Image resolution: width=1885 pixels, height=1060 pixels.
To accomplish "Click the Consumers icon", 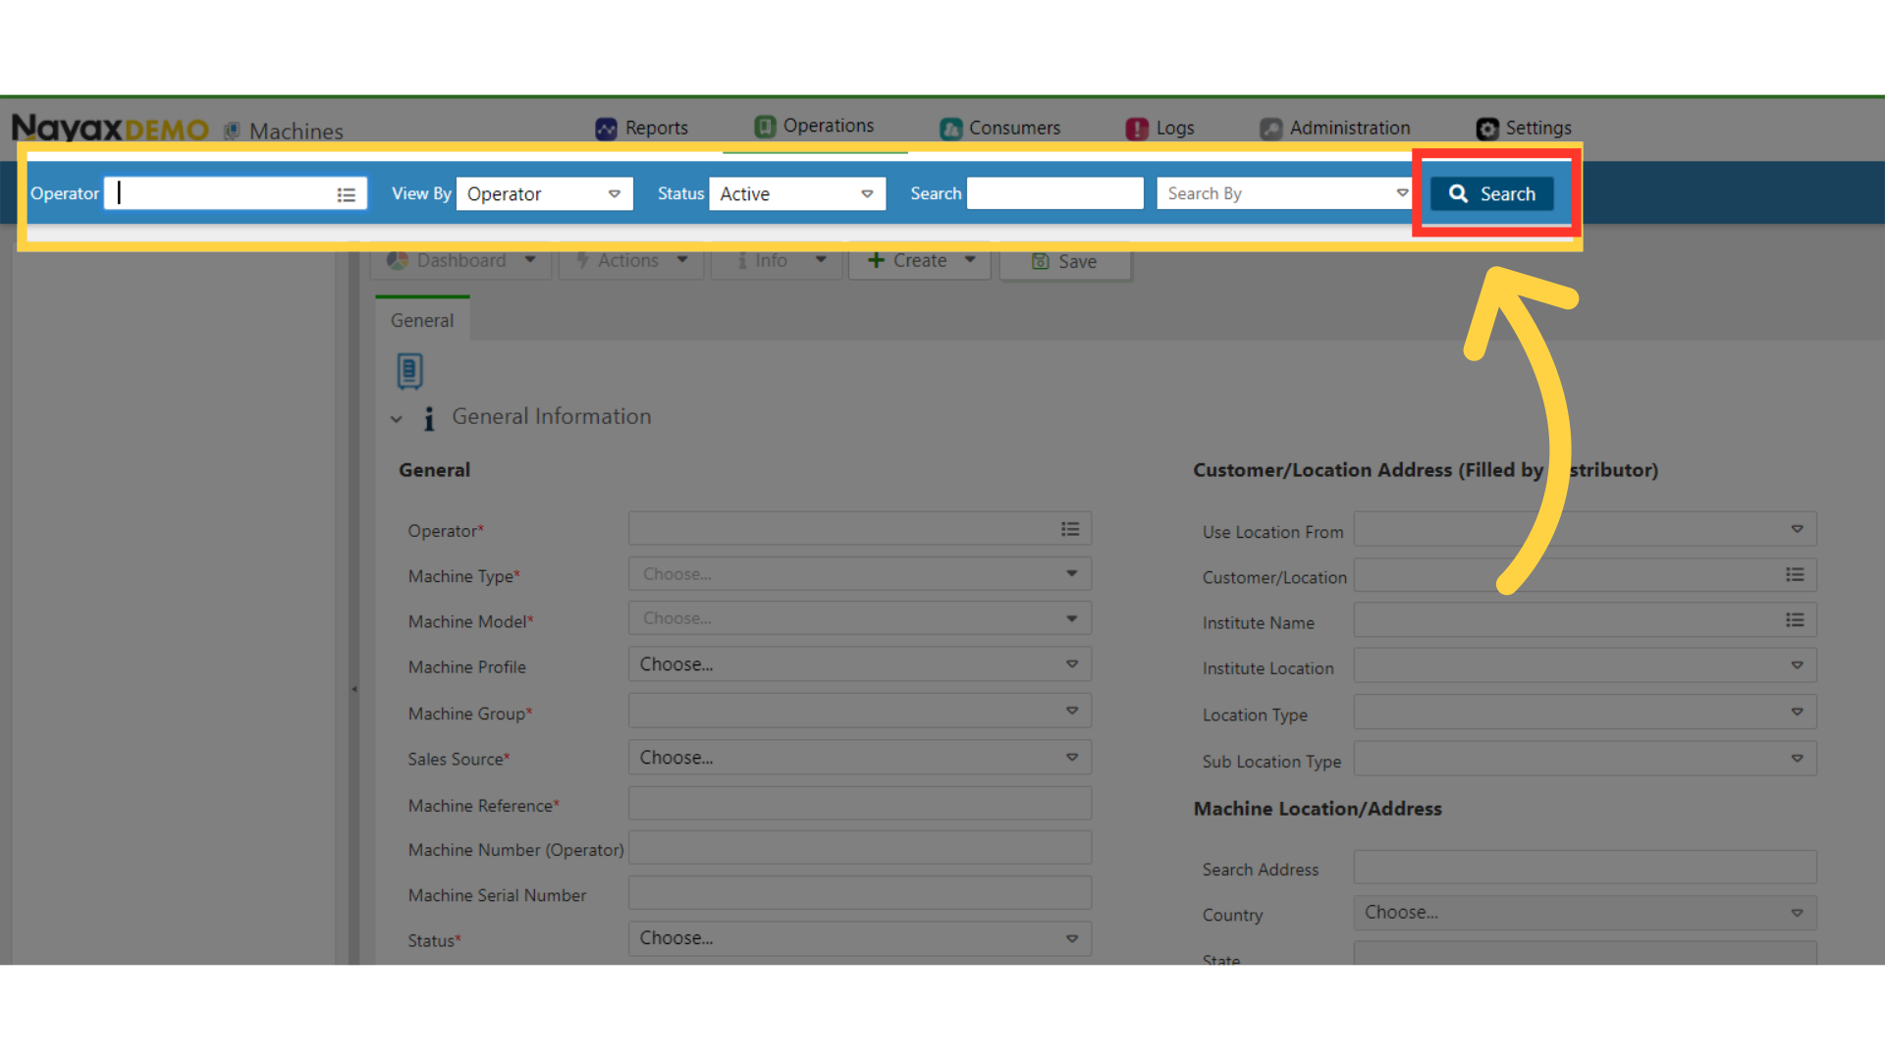I will click(950, 129).
